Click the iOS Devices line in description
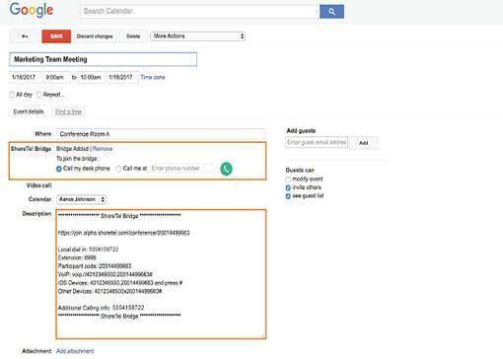 [120, 283]
